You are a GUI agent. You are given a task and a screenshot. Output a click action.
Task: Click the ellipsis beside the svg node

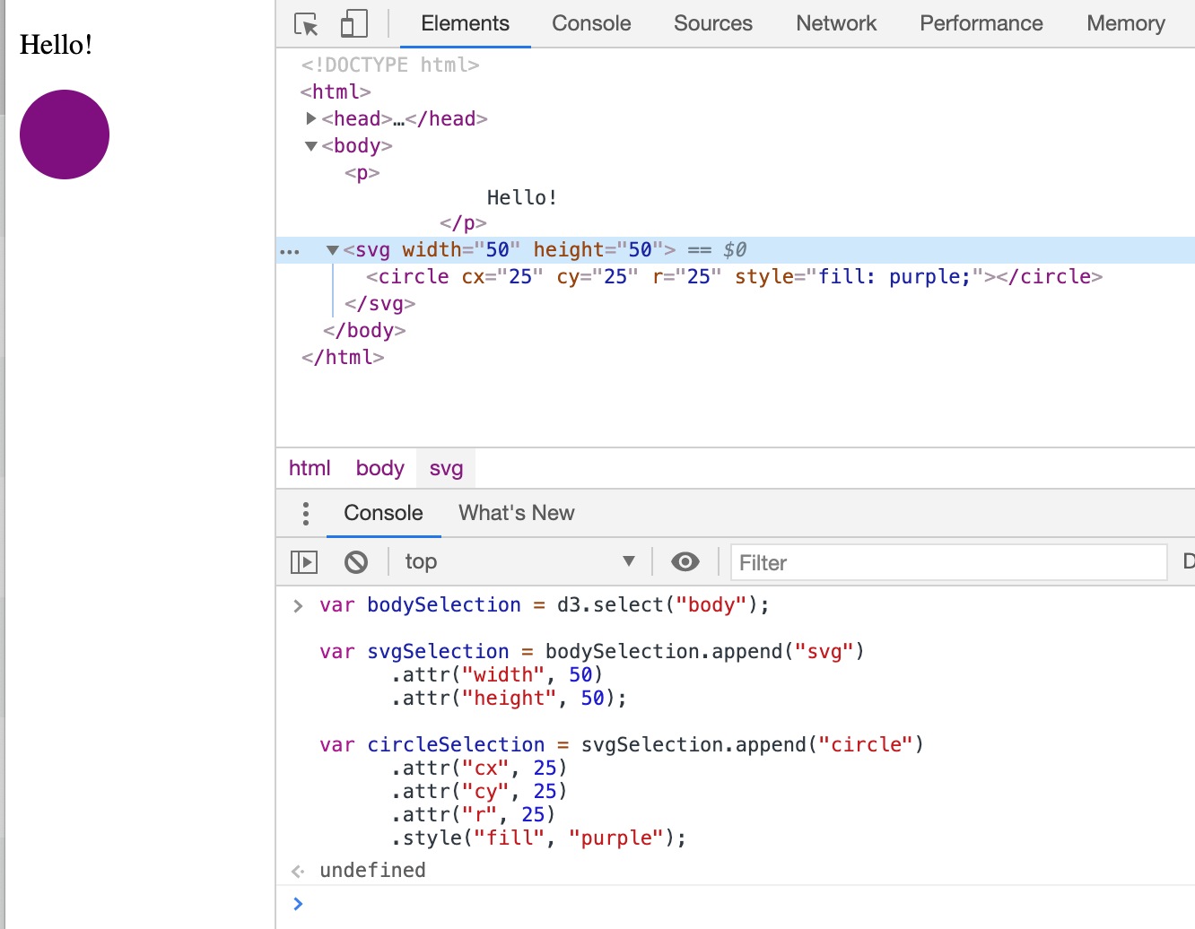coord(289,250)
